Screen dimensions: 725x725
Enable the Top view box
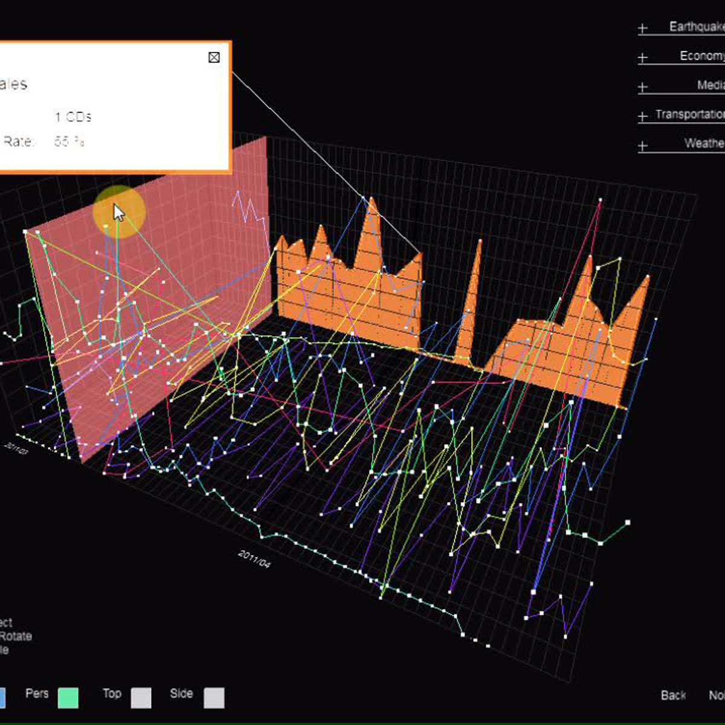coord(141,698)
